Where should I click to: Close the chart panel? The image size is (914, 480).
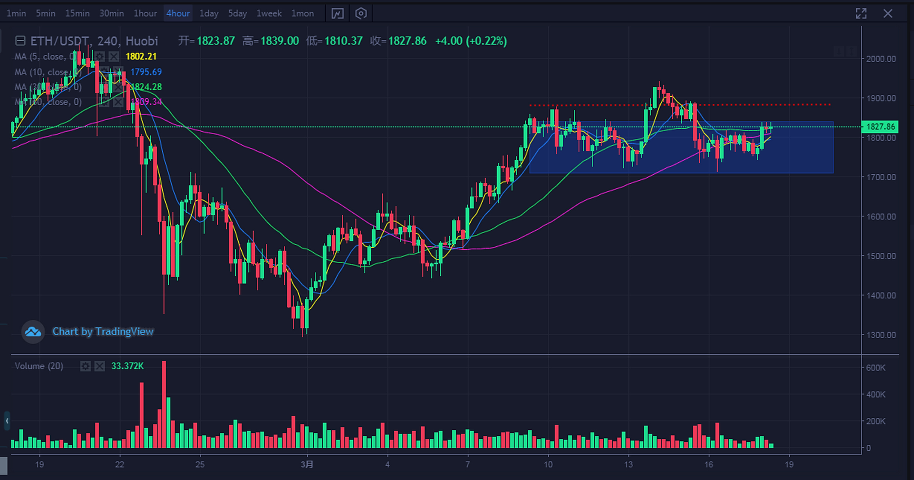tap(888, 14)
